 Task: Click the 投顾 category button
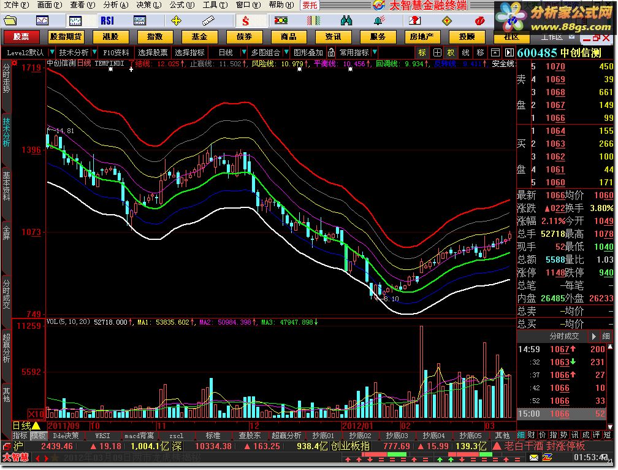467,37
